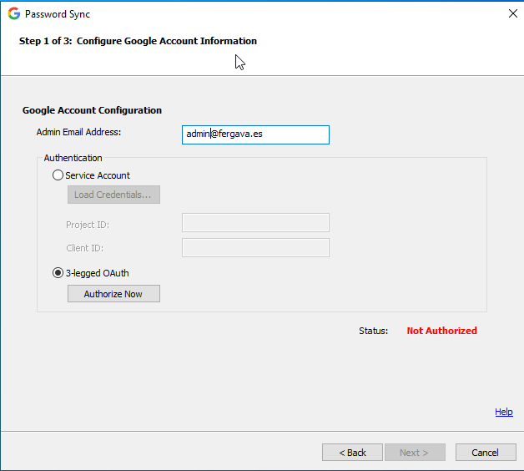Click the disabled Load Credentials button
Screen dimensions: 524x471
(x=113, y=195)
